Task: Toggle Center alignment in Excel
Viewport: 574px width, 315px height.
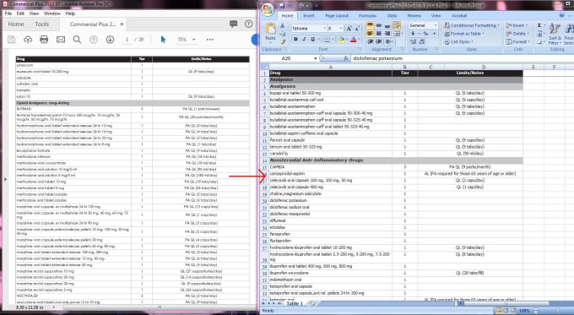Action: point(378,34)
